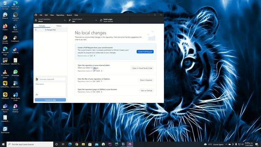This screenshot has width=261, height=147.
Task: Click the Open in Visual Studio Code button
Action: [142, 68]
